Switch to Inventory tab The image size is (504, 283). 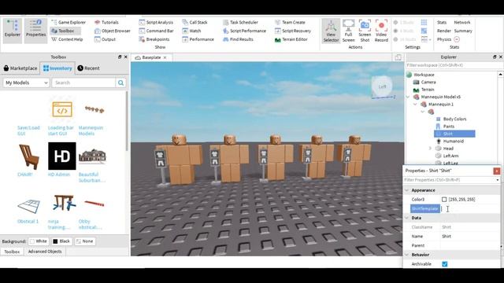pyautogui.click(x=57, y=68)
